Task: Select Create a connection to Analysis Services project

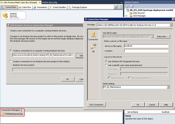Action: click(11, 61)
